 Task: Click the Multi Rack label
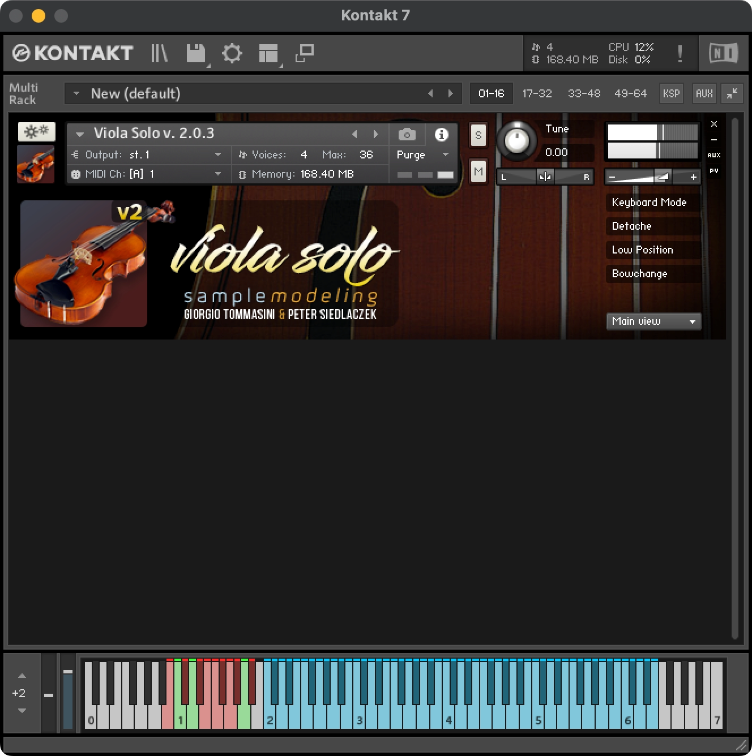click(x=23, y=93)
